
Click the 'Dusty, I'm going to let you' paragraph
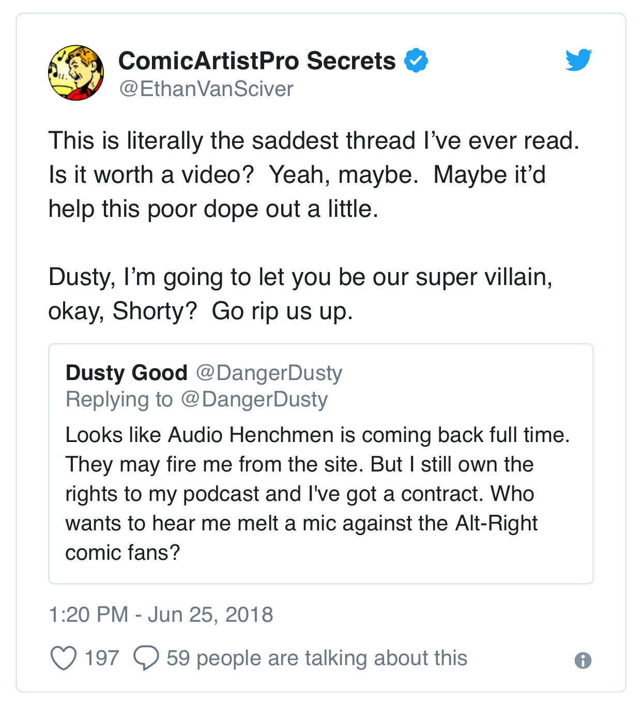tap(300, 294)
